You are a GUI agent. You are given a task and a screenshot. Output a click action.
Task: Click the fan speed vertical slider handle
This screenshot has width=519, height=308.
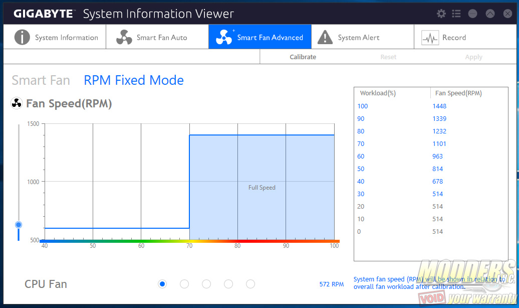[19, 225]
